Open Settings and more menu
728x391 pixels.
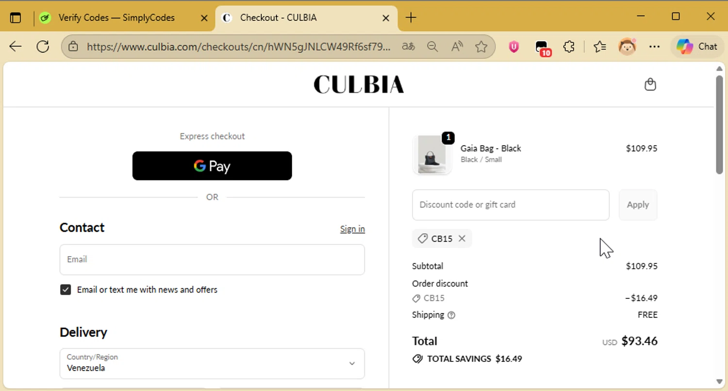655,47
